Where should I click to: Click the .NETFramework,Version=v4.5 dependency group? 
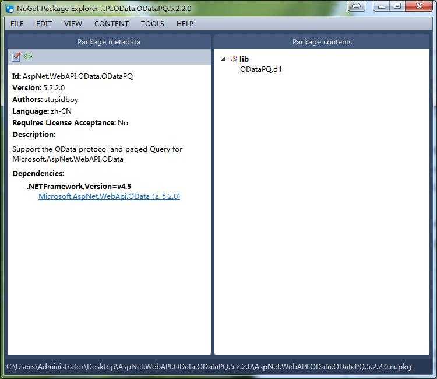[x=79, y=186]
